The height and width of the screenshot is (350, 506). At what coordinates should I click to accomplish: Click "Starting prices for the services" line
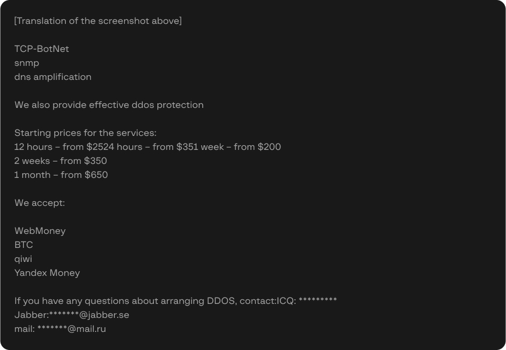(x=85, y=133)
